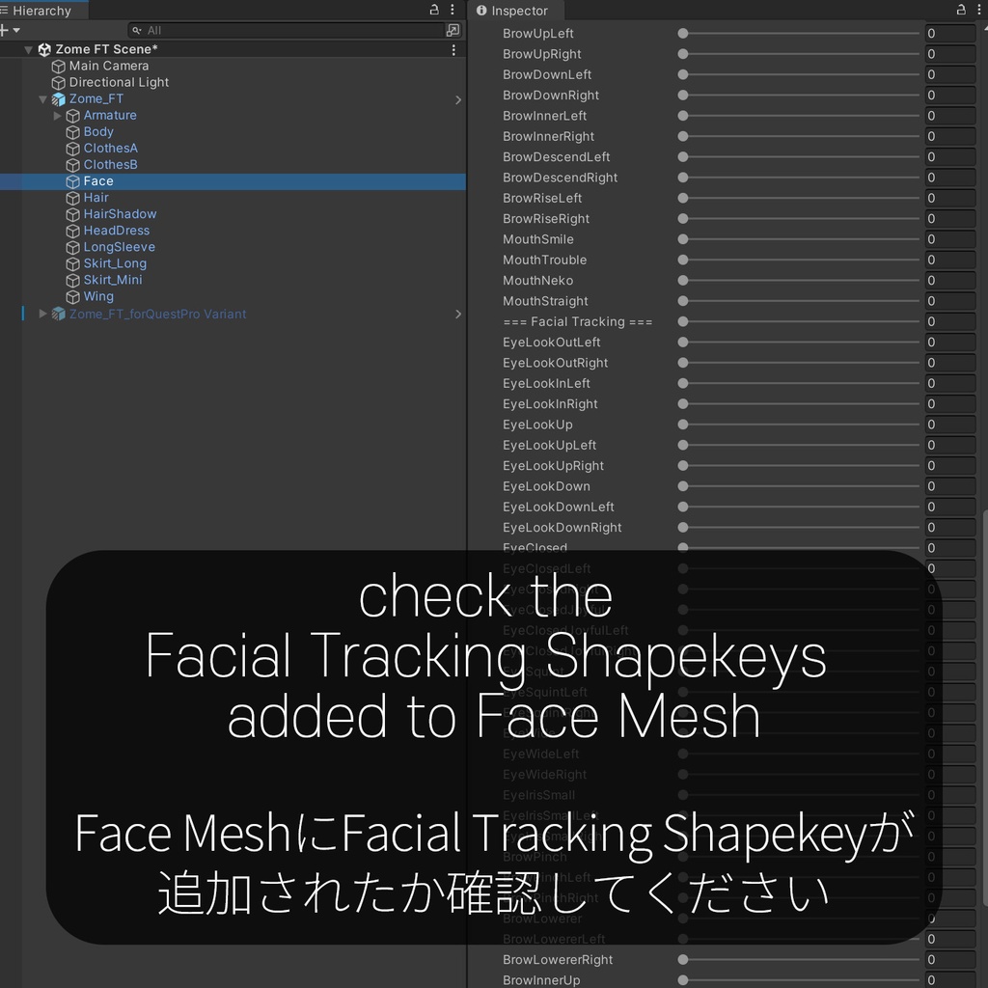988x988 pixels.
Task: Click the Directional Light icon
Action: point(59,82)
